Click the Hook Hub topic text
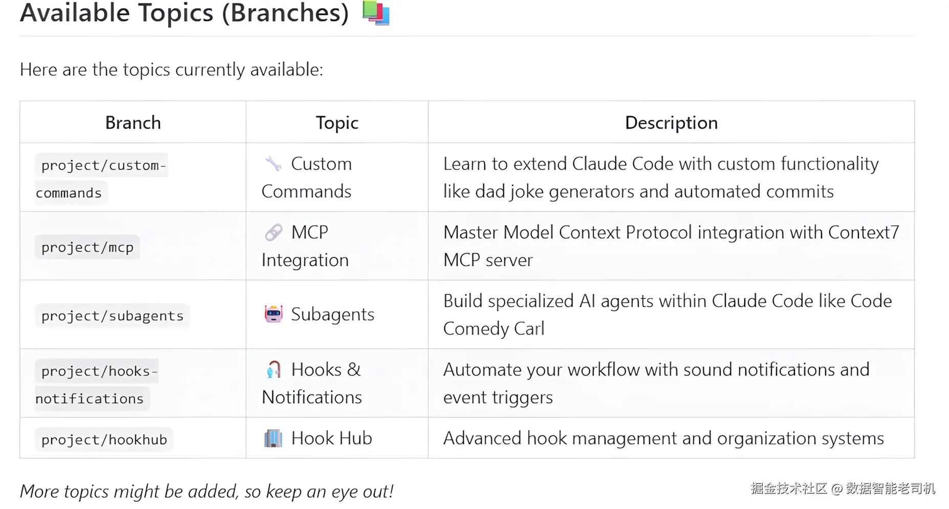This screenshot has height=509, width=949. (332, 438)
